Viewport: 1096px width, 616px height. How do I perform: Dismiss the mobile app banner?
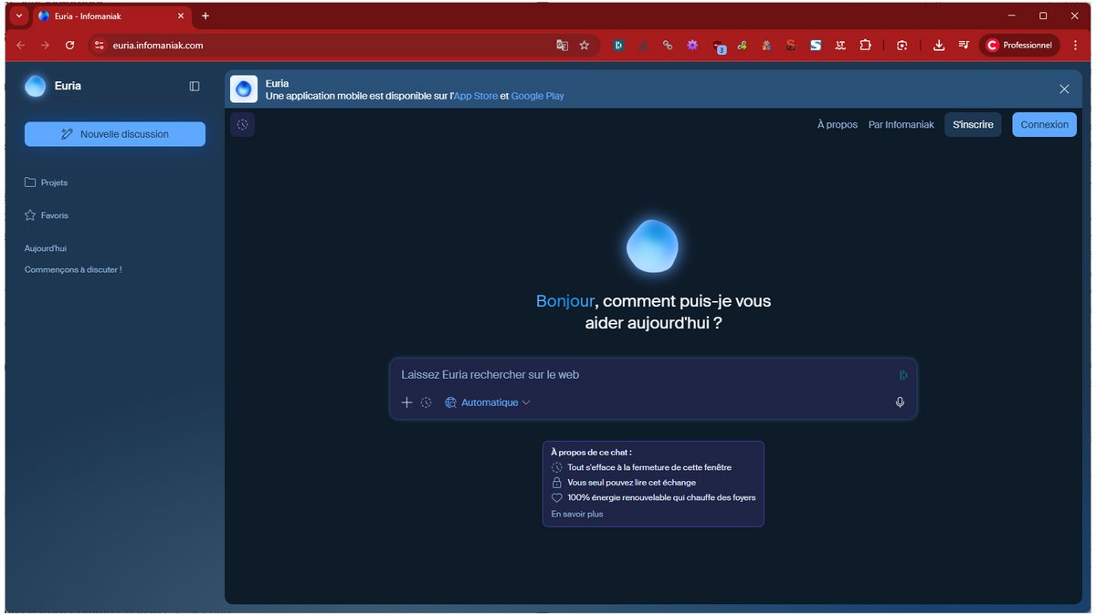(1064, 89)
